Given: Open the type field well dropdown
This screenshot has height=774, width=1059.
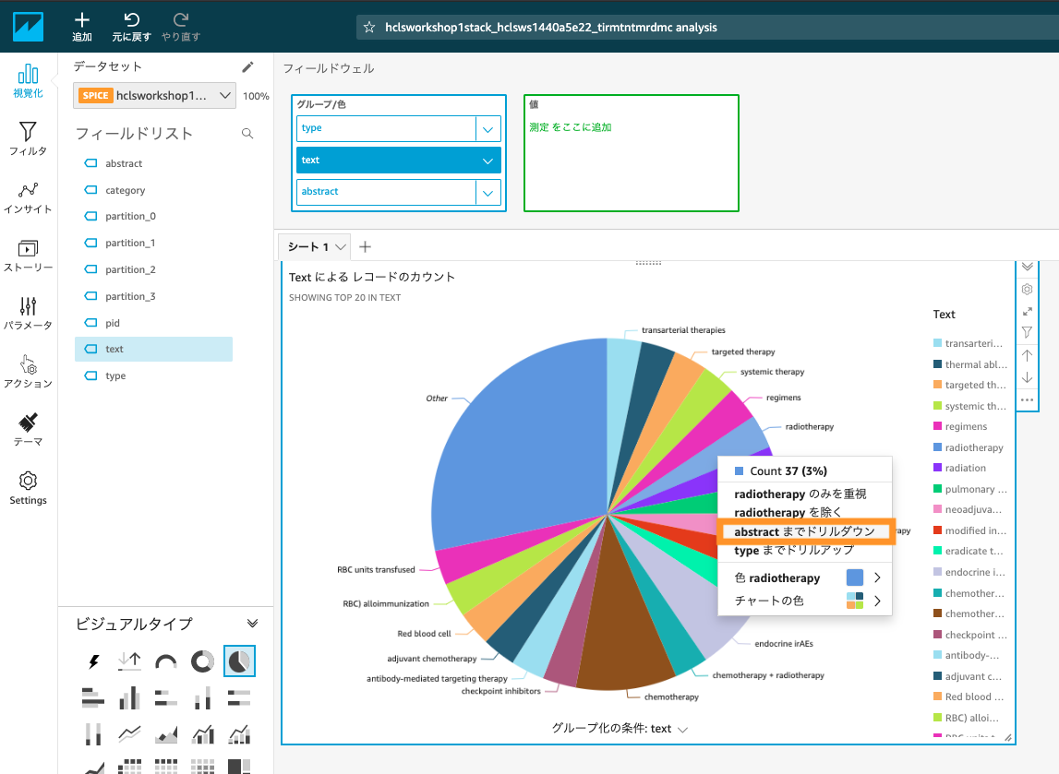Looking at the screenshot, I should point(487,129).
